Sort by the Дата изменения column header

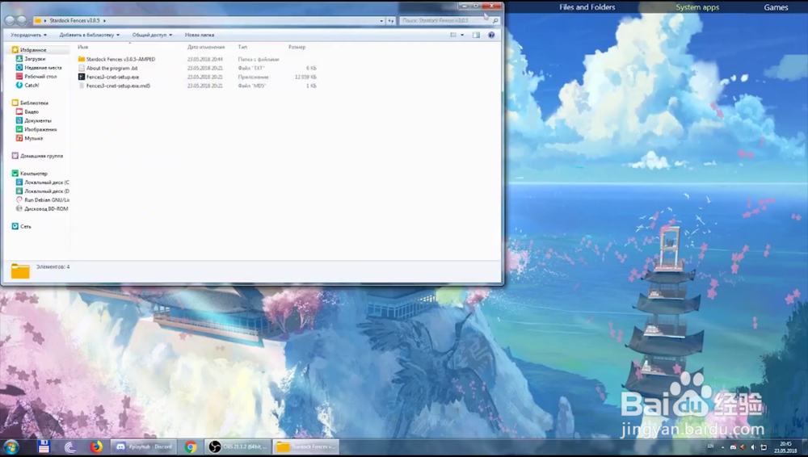[205, 47]
